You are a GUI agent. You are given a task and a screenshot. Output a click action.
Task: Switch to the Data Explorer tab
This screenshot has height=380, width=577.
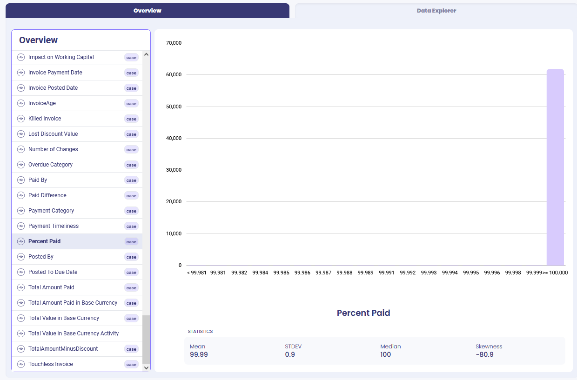436,11
